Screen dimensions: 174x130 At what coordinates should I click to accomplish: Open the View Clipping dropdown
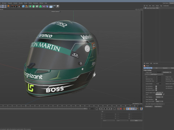pyautogui.click(x=159, y=97)
